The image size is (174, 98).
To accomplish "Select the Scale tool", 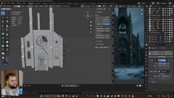I will [3, 21].
